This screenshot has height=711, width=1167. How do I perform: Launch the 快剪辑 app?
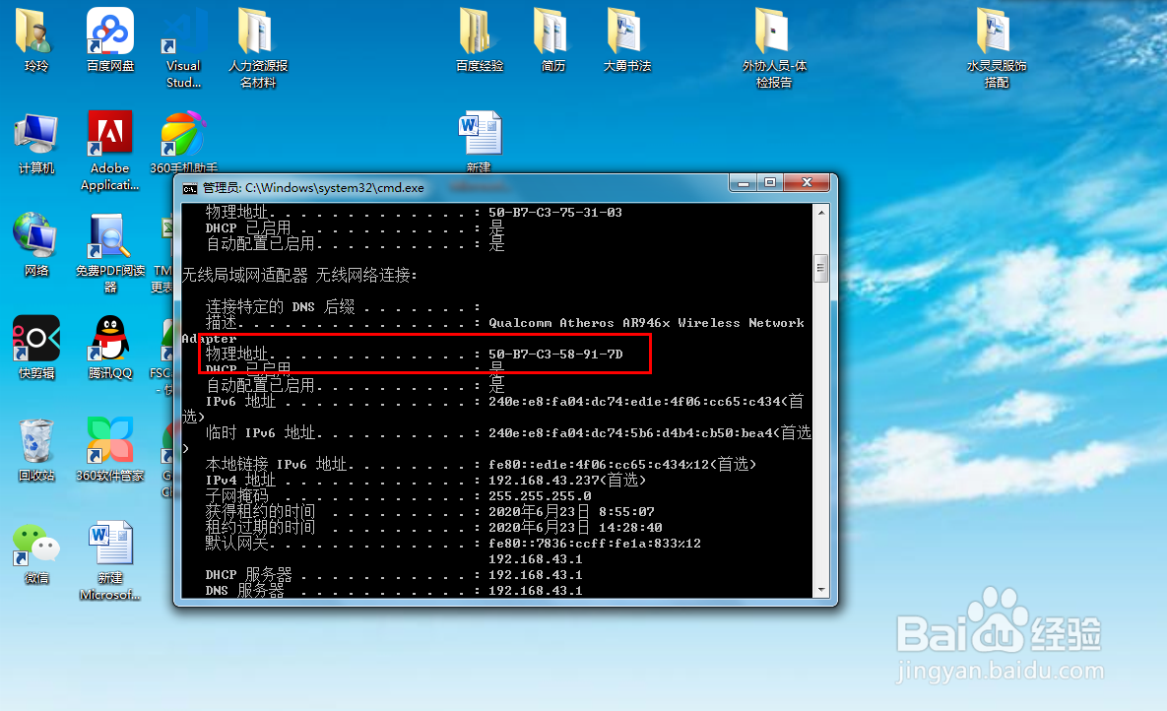(35, 335)
